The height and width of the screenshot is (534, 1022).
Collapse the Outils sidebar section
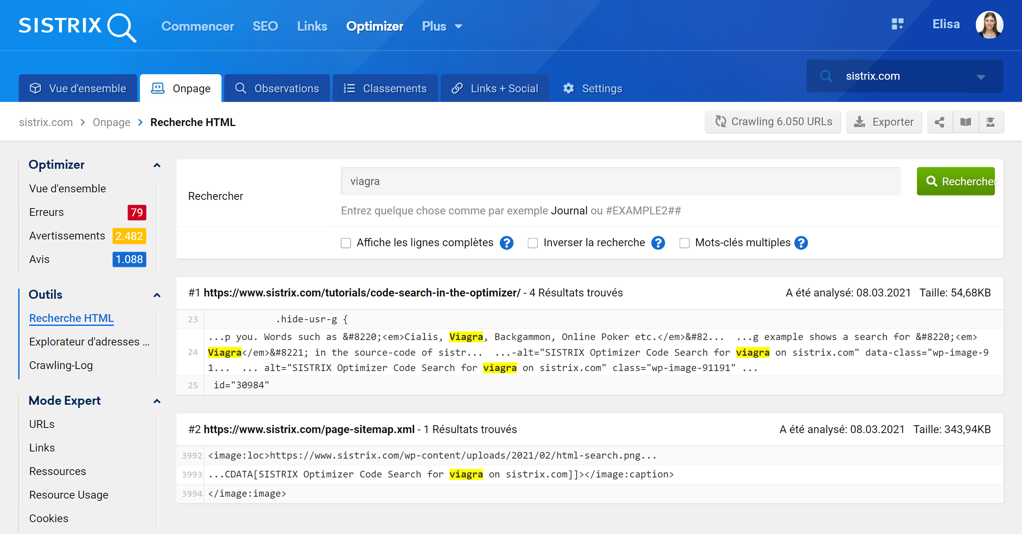tap(157, 295)
